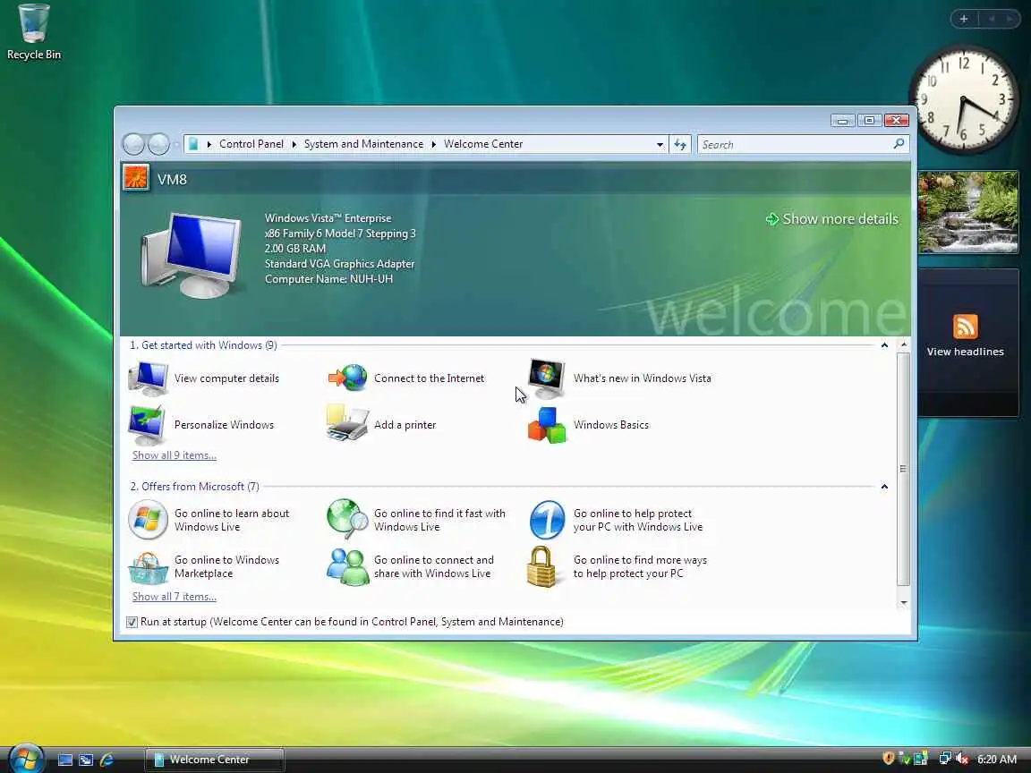Click the 6:20 AM taskbar clock
Screen dimensions: 1031x773
[997, 760]
